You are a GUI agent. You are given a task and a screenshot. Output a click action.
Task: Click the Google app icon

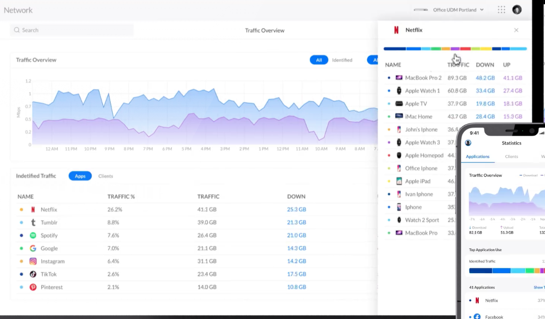[x=33, y=248]
